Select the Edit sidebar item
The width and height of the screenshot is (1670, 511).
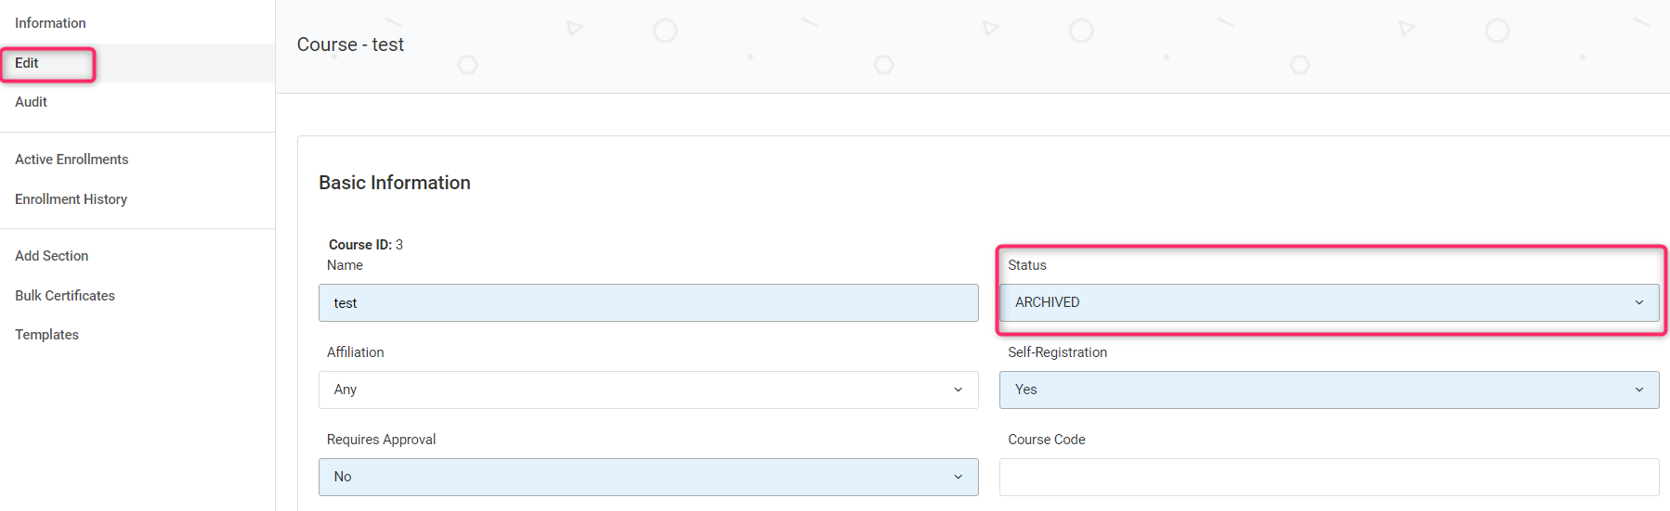point(27,63)
